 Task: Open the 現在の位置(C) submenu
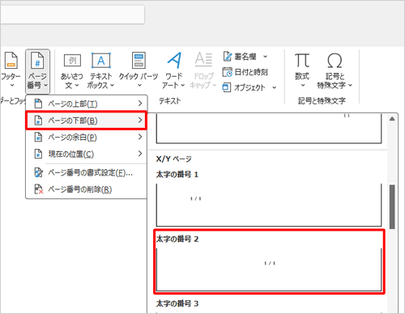click(87, 154)
